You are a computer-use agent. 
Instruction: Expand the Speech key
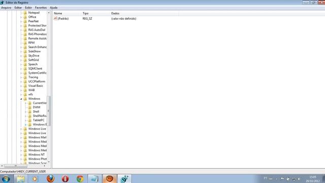tap(21, 65)
